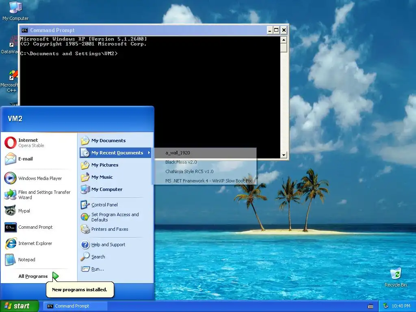Image resolution: width=416 pixels, height=312 pixels.
Task: Open the Run... icon
Action: click(85, 269)
